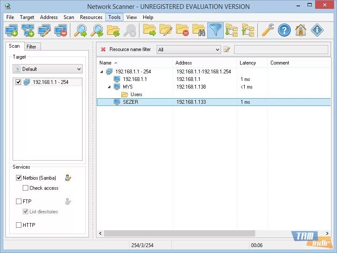This screenshot has width=337, height=253.
Task: Click the horizontal scrollbar thumb
Action: pyautogui.click(x=180, y=233)
